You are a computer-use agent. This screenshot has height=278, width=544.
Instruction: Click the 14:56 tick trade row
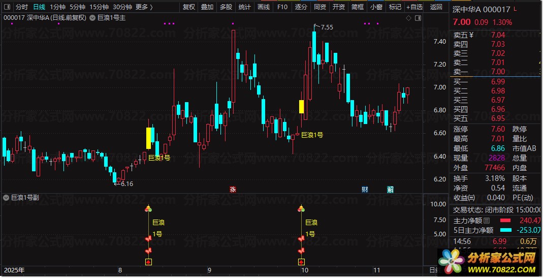(495, 241)
